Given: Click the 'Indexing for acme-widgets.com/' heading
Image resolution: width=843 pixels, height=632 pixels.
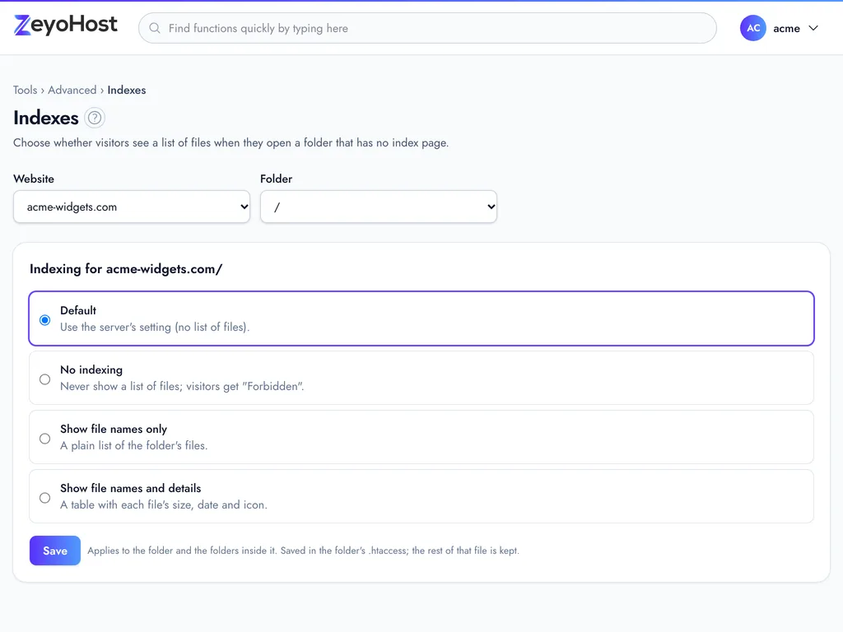Looking at the screenshot, I should click(126, 269).
